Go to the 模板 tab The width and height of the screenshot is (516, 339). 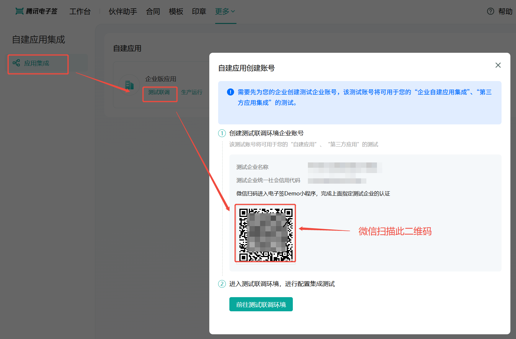coord(176,11)
